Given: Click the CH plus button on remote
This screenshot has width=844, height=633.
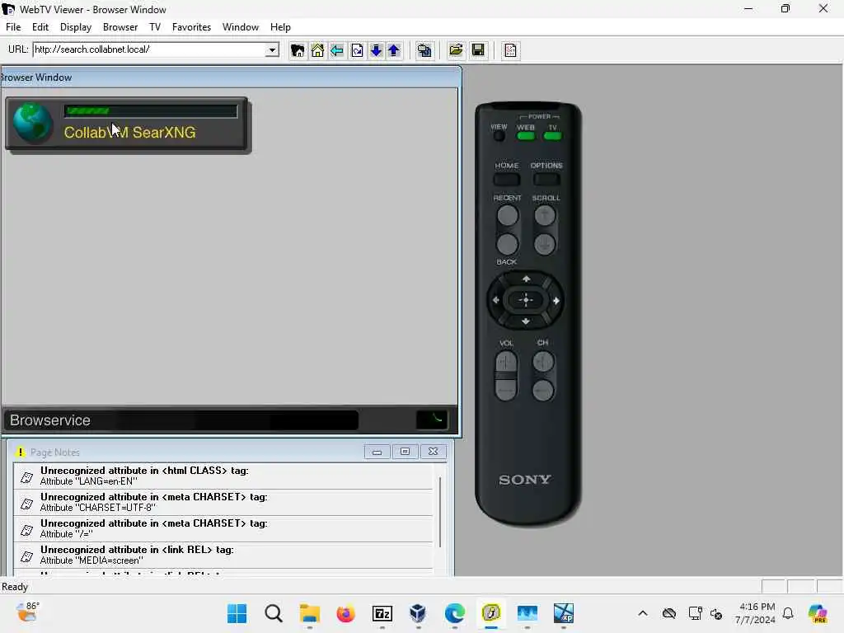Looking at the screenshot, I should pos(543,361).
